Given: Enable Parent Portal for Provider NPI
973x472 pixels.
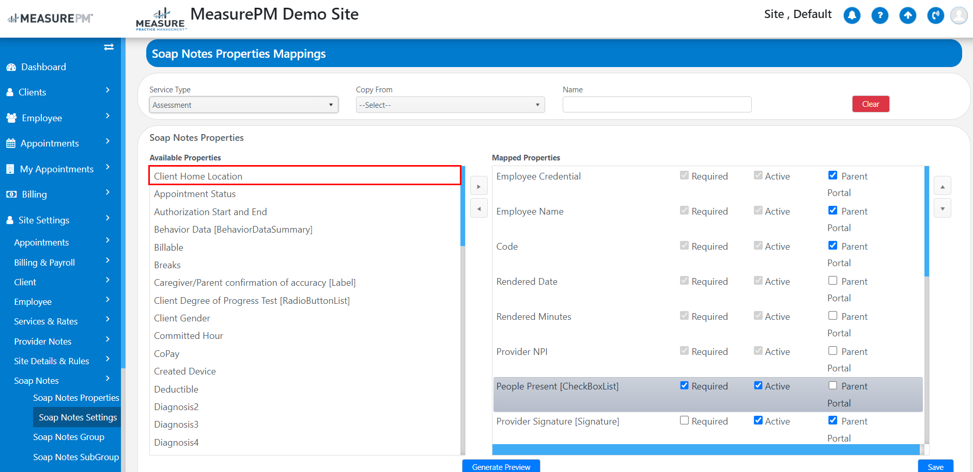Looking at the screenshot, I should click(833, 351).
